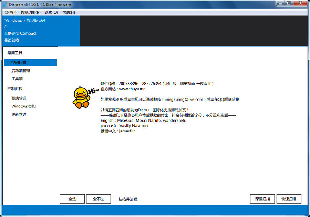This screenshot has height=217, width=310.
Task: Click the www.chuyu.me website text
Action: [x=132, y=89]
